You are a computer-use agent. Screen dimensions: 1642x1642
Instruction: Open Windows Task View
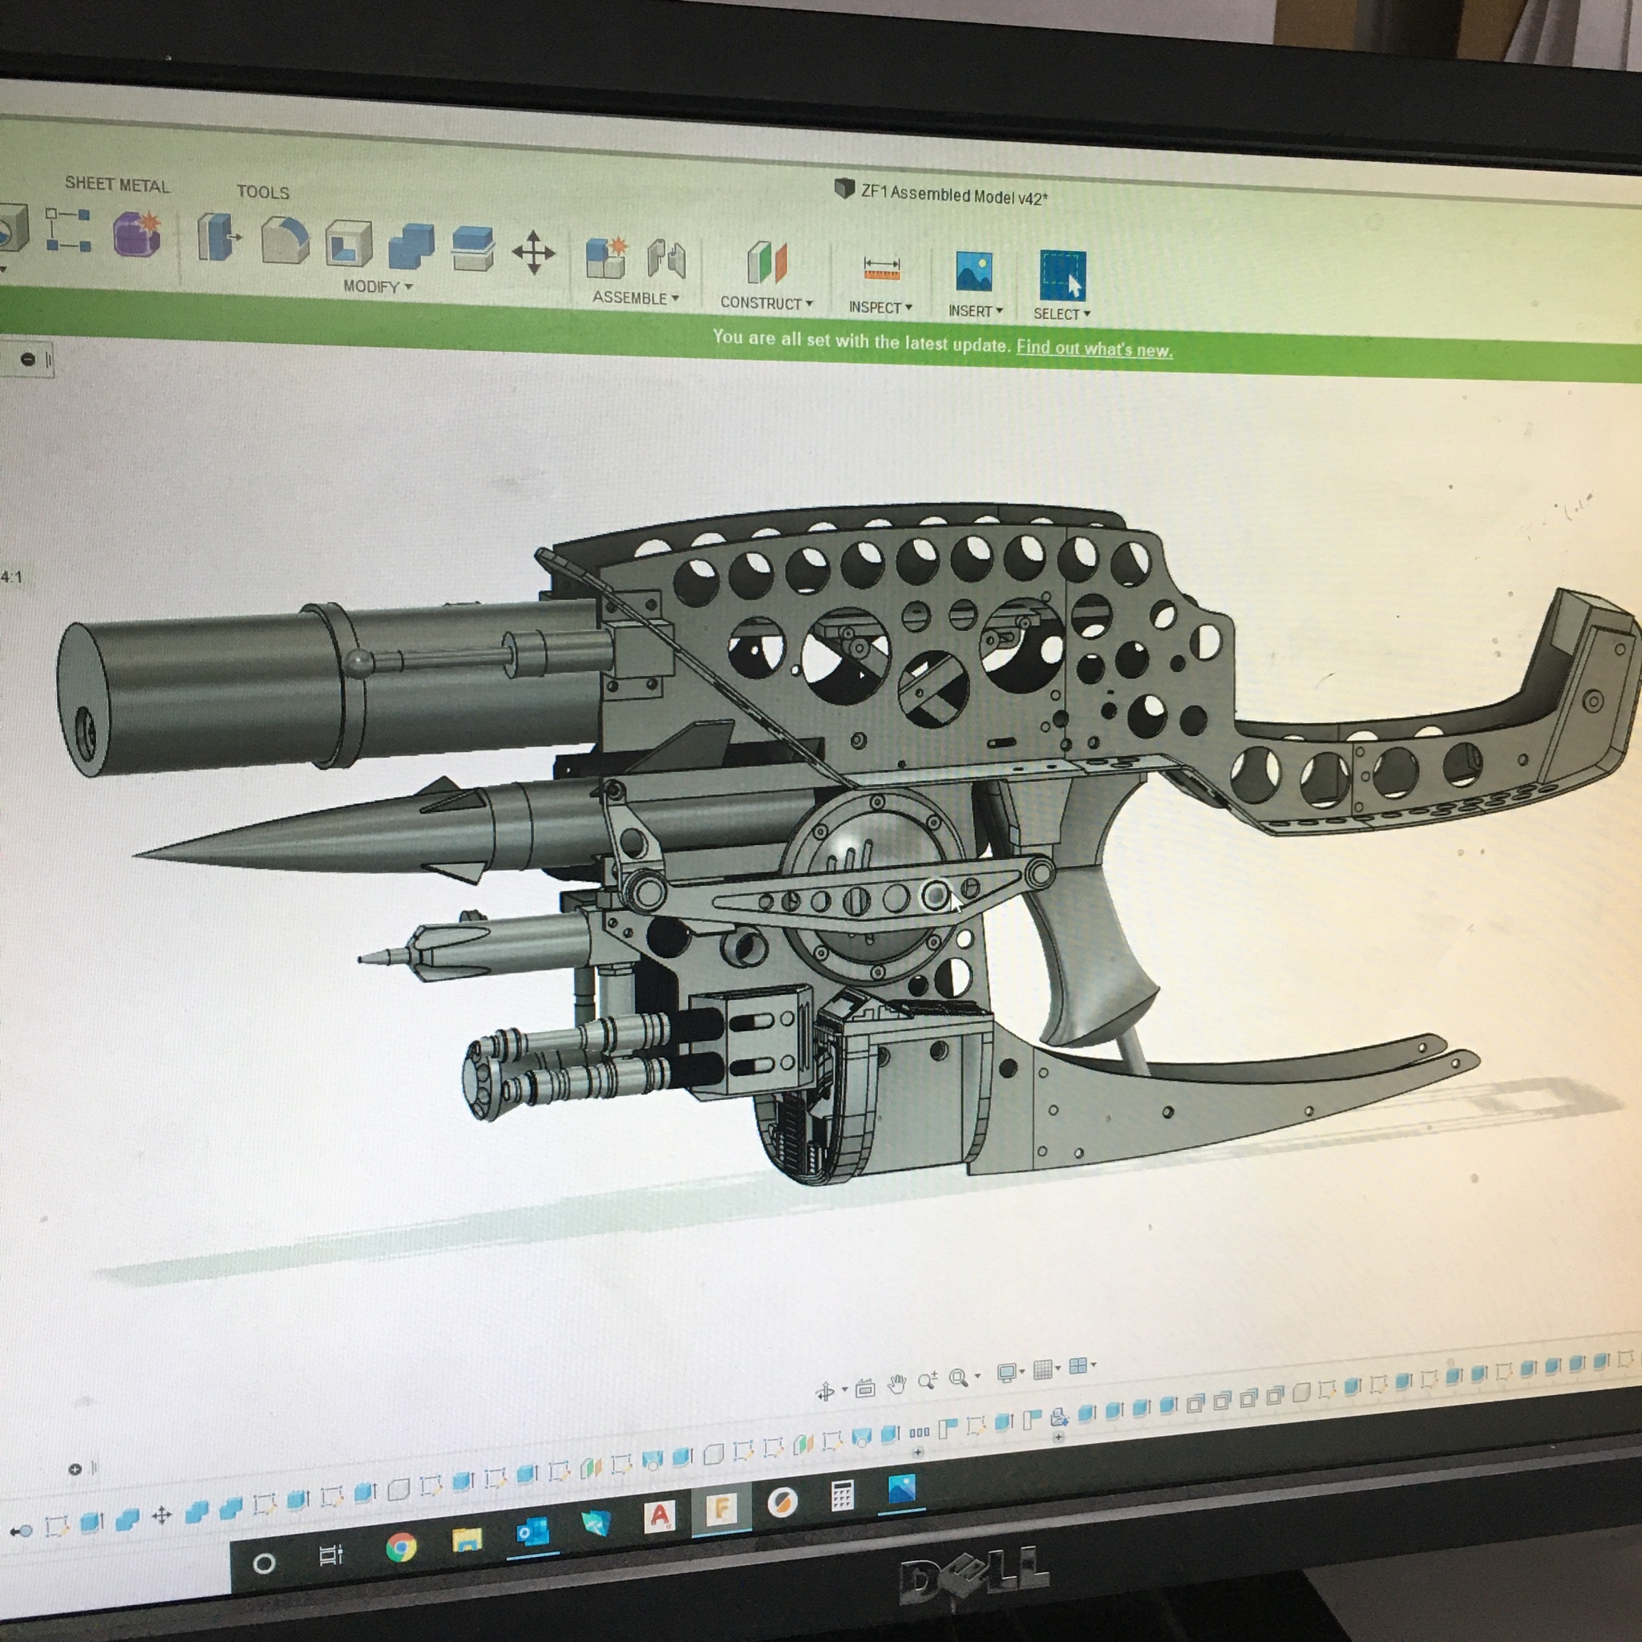coord(330,1555)
